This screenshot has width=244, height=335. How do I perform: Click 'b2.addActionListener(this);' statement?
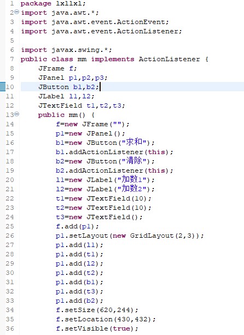pyautogui.click(x=114, y=171)
